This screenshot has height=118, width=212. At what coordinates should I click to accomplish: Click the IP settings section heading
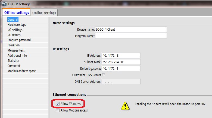(61, 49)
